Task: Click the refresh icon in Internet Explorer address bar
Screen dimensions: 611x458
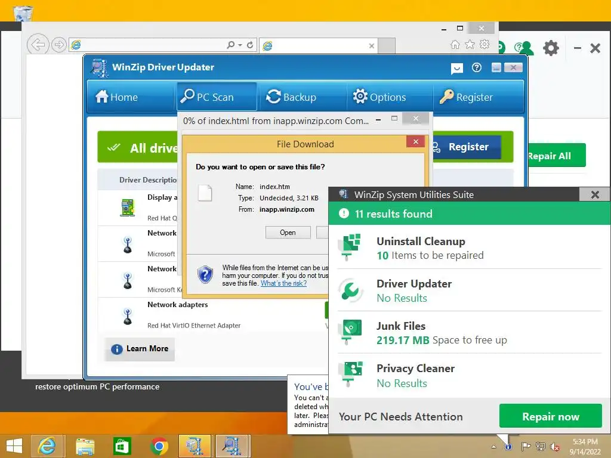Action: [x=250, y=45]
